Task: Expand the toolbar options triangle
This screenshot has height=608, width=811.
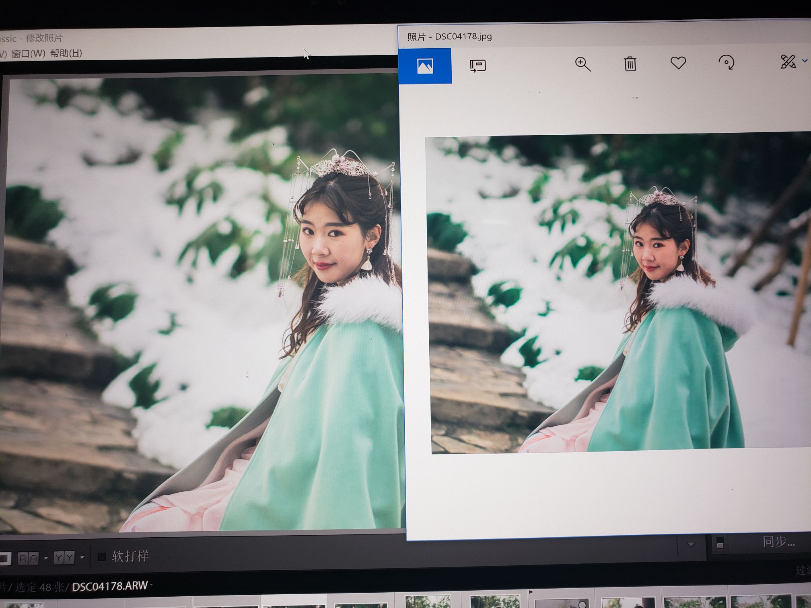Action: [691, 544]
